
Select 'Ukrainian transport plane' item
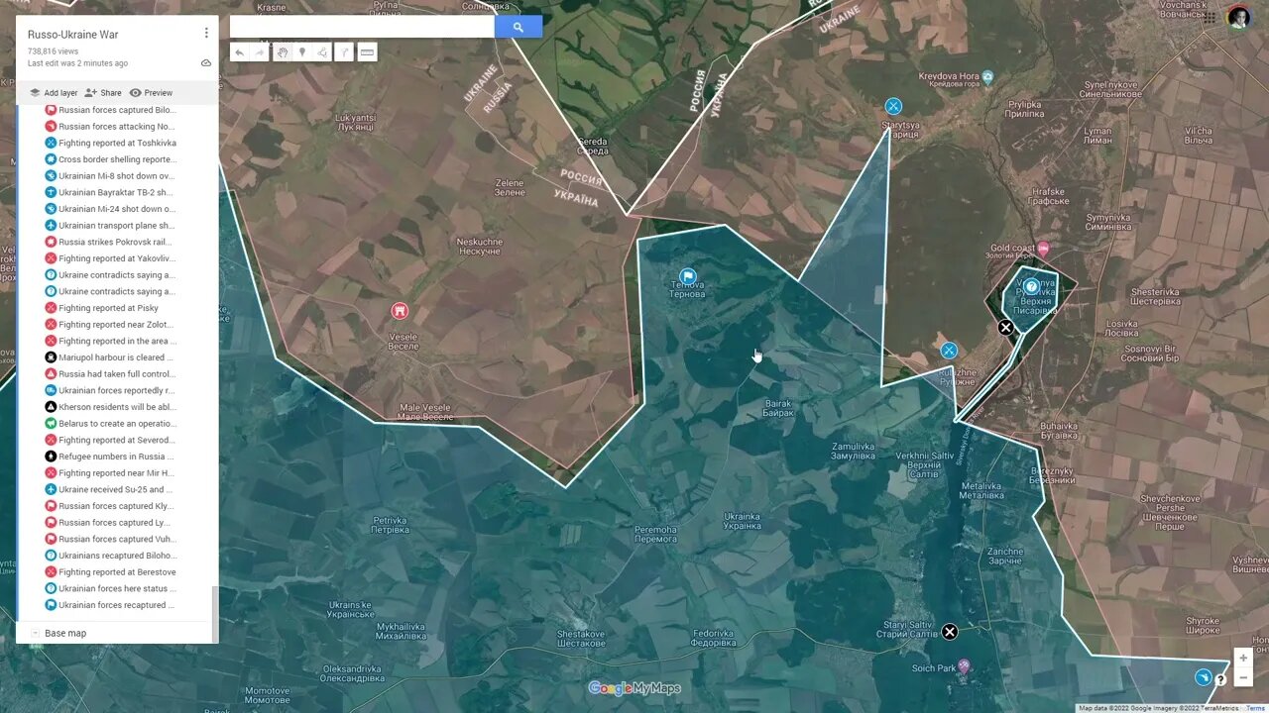(110, 226)
